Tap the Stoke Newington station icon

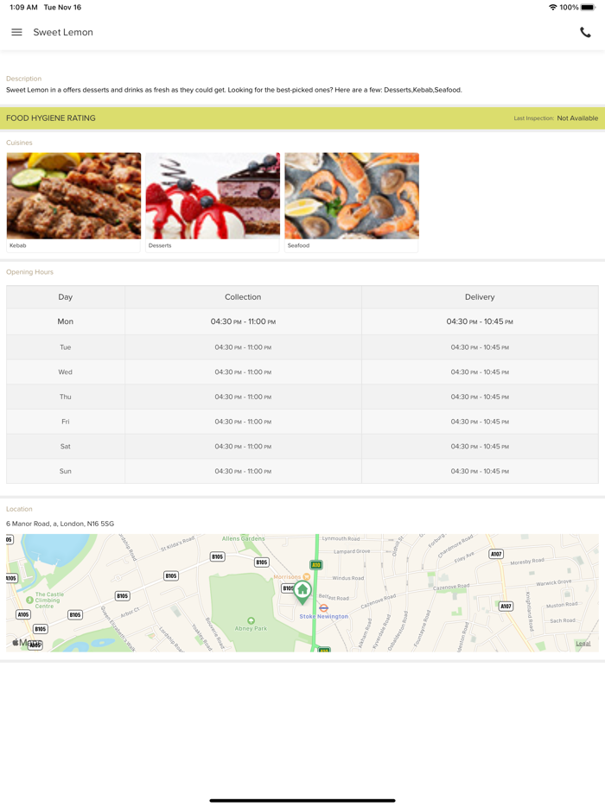[323, 608]
